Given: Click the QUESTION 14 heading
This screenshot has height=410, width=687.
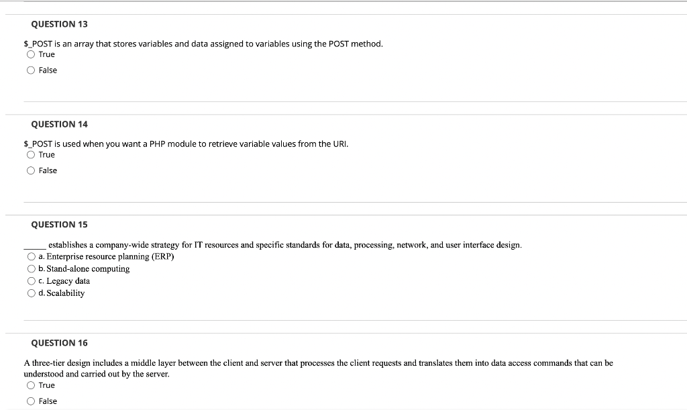Looking at the screenshot, I should (60, 124).
